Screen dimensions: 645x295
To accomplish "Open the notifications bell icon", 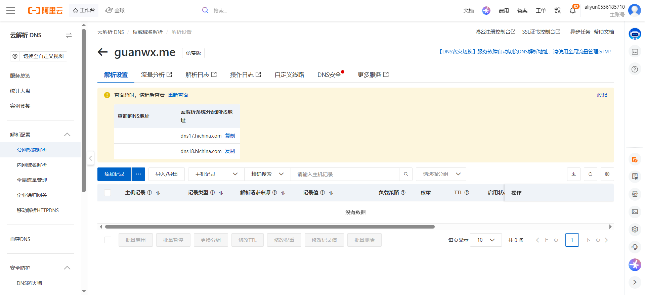I will pyautogui.click(x=573, y=10).
